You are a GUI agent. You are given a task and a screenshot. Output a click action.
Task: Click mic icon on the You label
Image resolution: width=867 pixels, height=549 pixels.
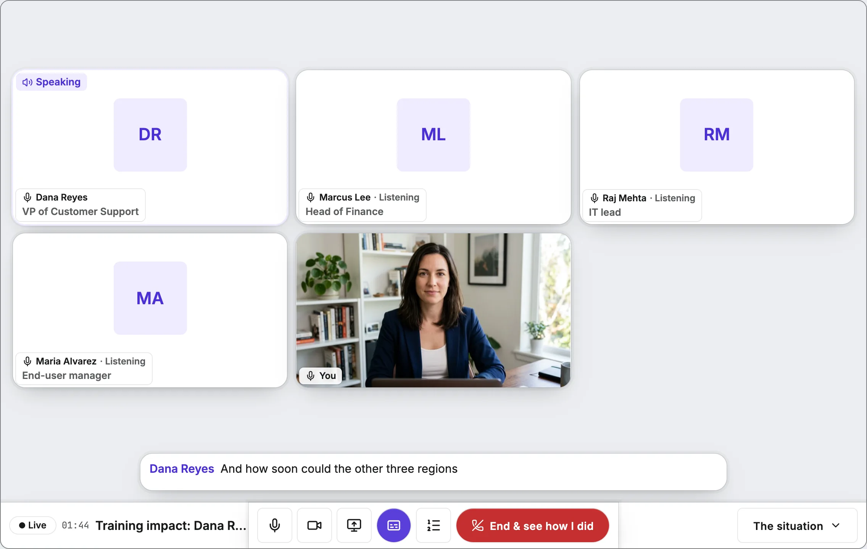(311, 376)
